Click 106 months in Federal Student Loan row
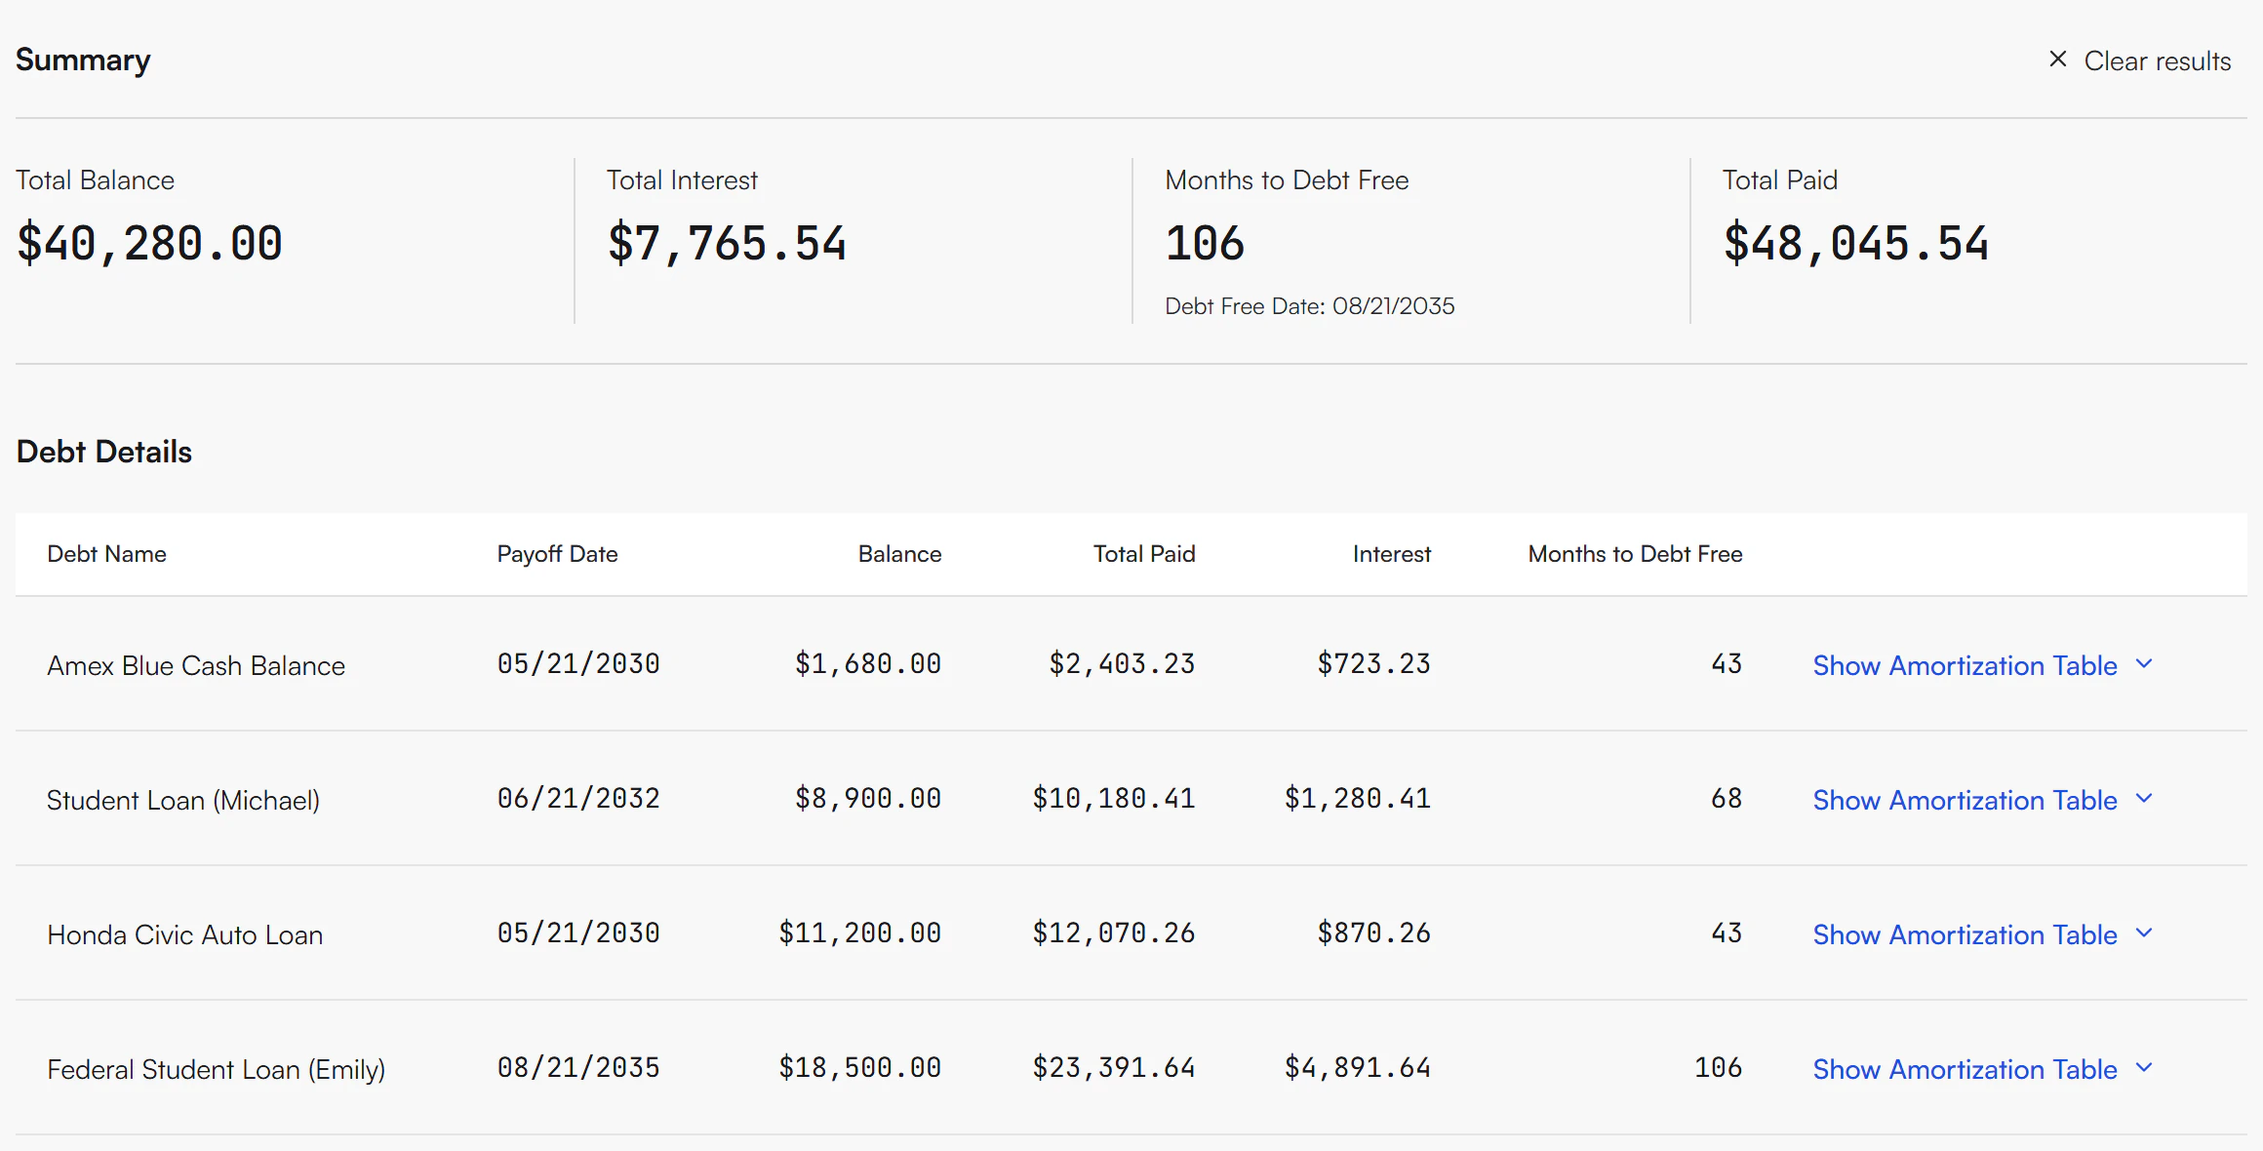Screen dimensions: 2263x1151 pyautogui.click(x=1719, y=1068)
